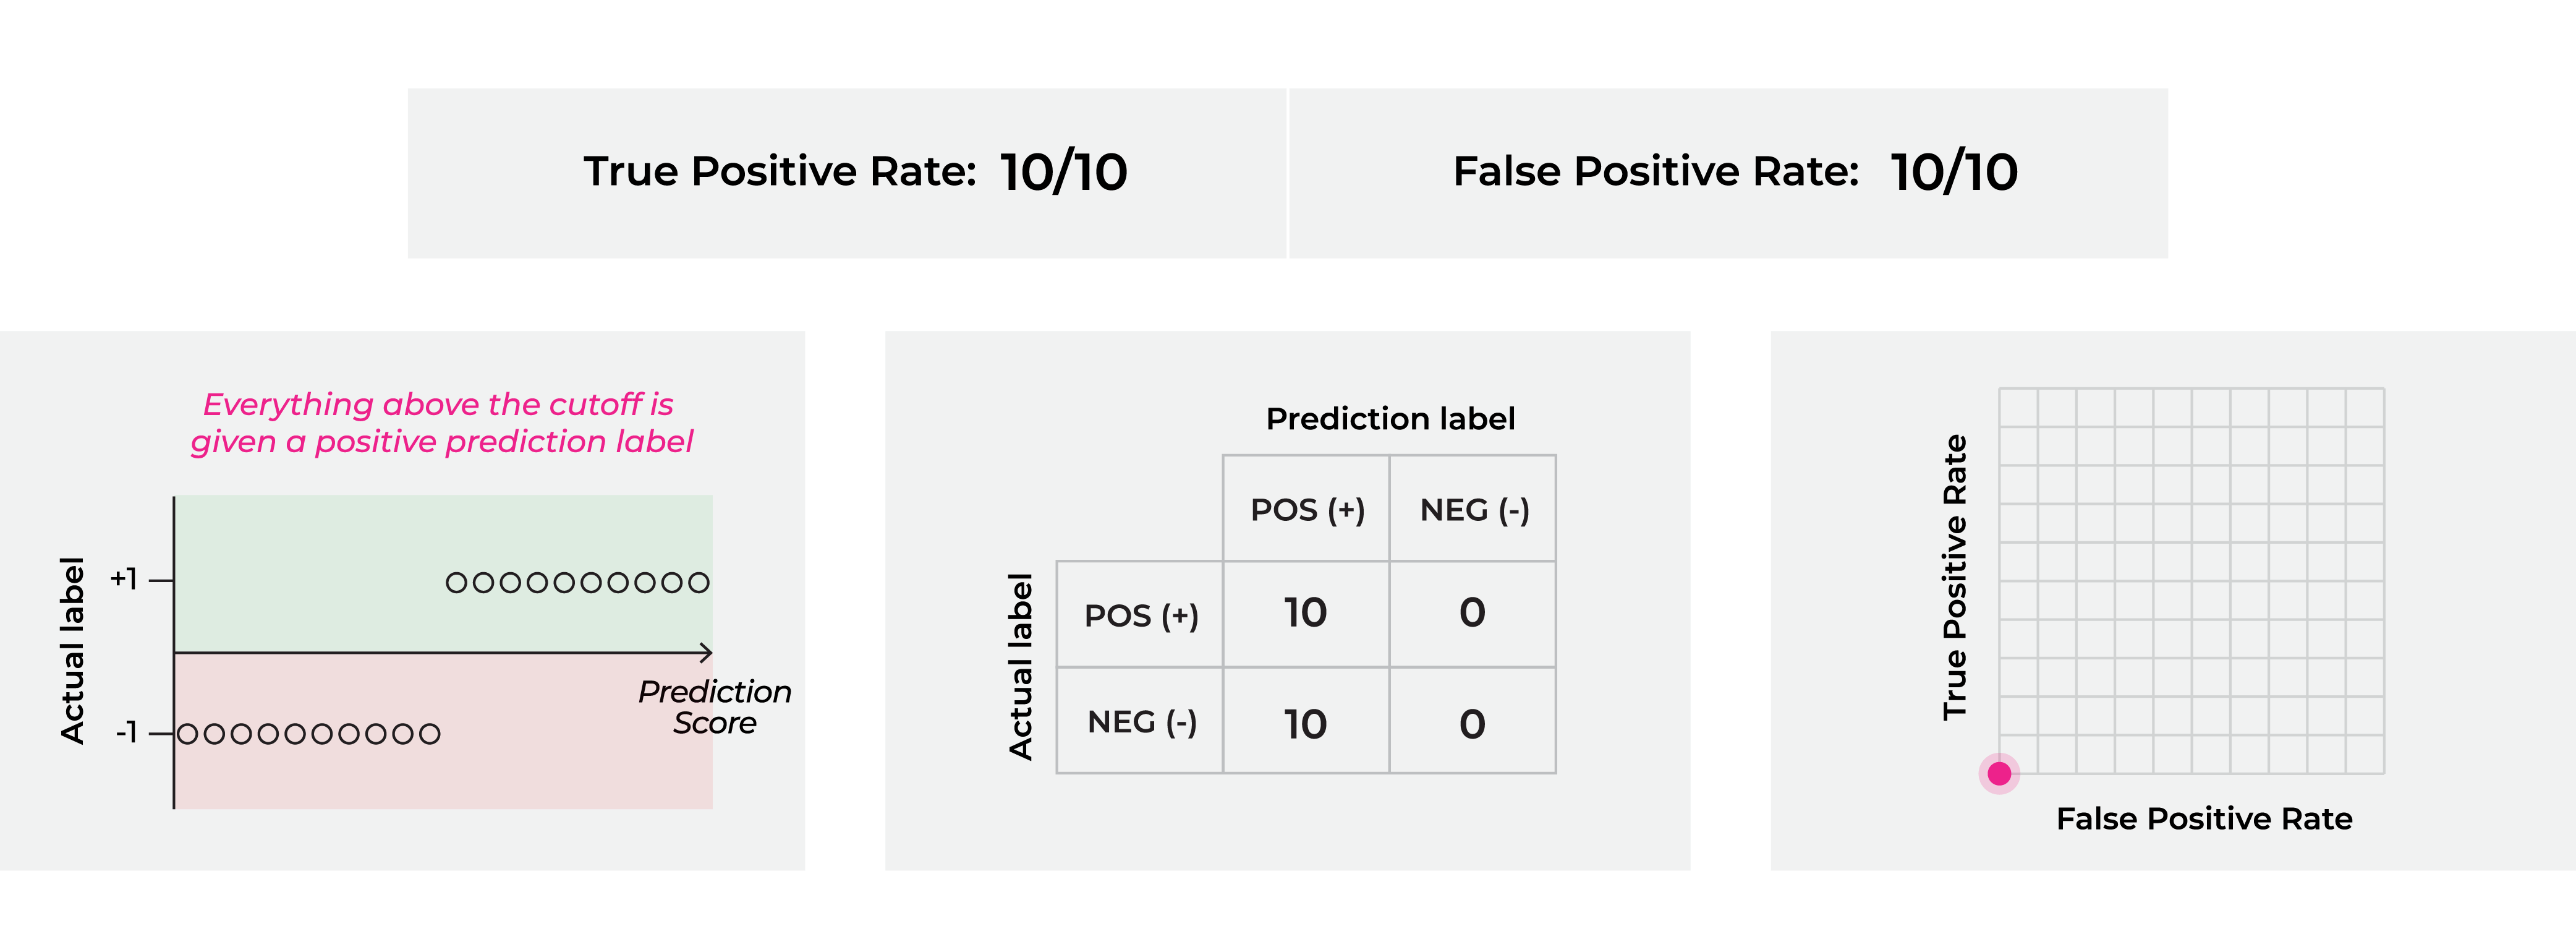Click the False Positive Rate 10/10 value

pyautogui.click(x=1954, y=172)
